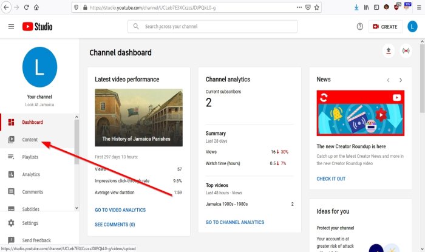Click the Content video icon in the sidebar

tap(11, 140)
